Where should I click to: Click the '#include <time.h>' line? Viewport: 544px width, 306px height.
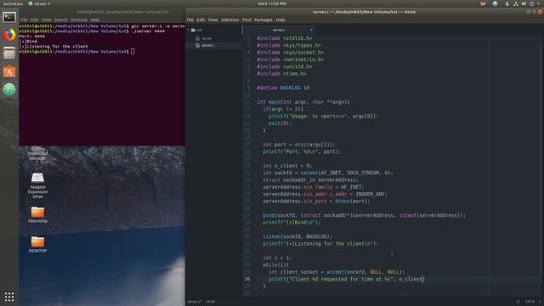pyautogui.click(x=281, y=74)
